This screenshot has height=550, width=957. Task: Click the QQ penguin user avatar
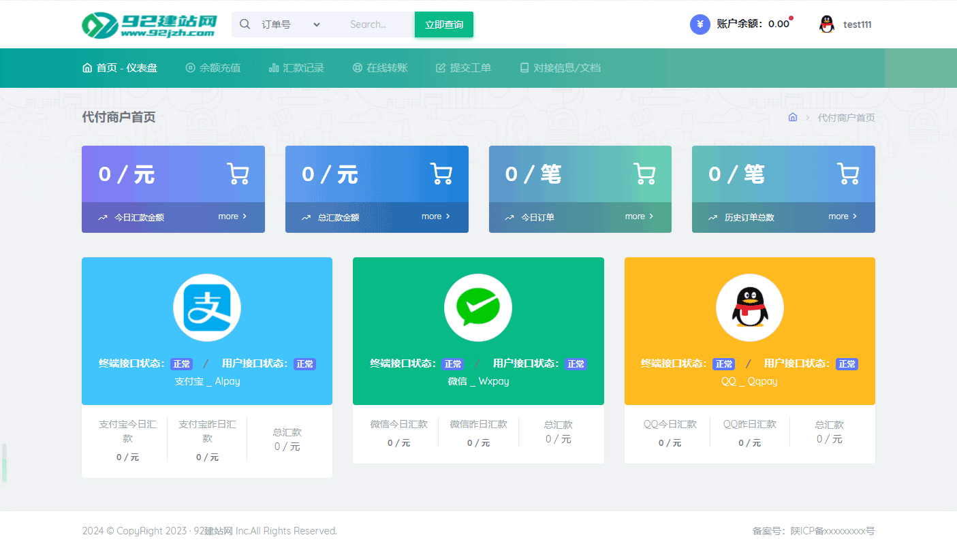point(827,25)
